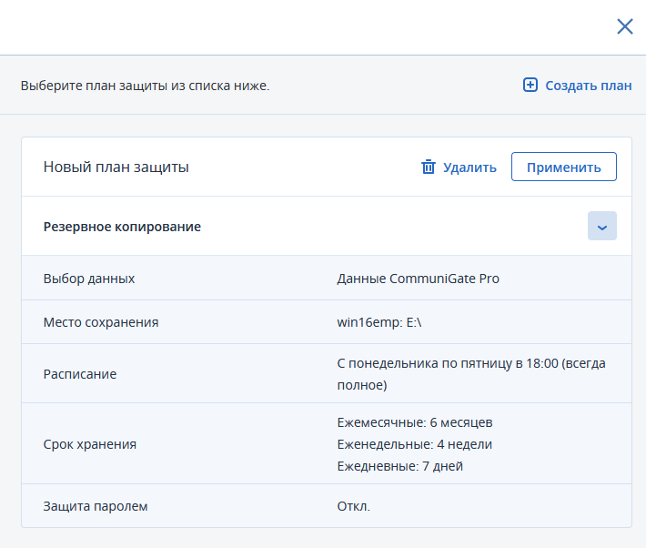
Task: Select the Ежедневные: 7 дней retention line
Action: (x=399, y=467)
